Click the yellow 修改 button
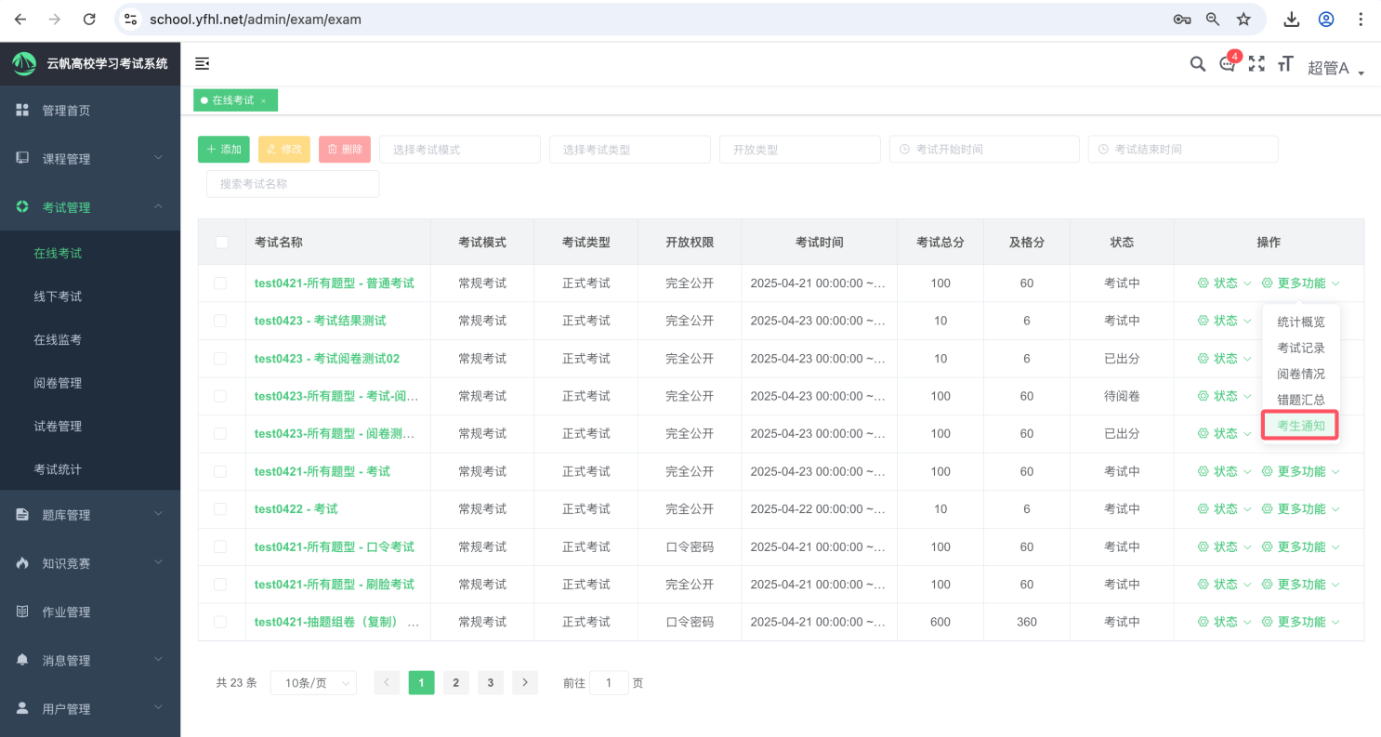The image size is (1381, 737). pos(284,149)
